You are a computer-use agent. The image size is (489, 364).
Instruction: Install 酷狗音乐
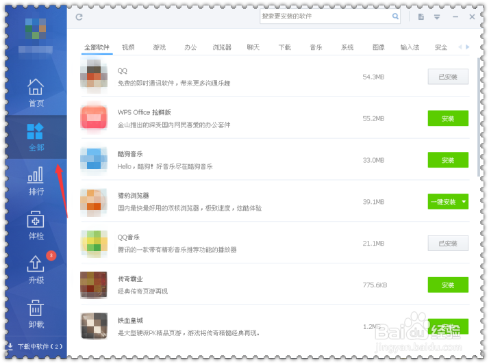[448, 160]
